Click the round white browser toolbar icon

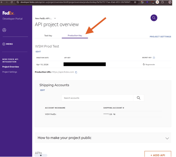tap(157, 2)
